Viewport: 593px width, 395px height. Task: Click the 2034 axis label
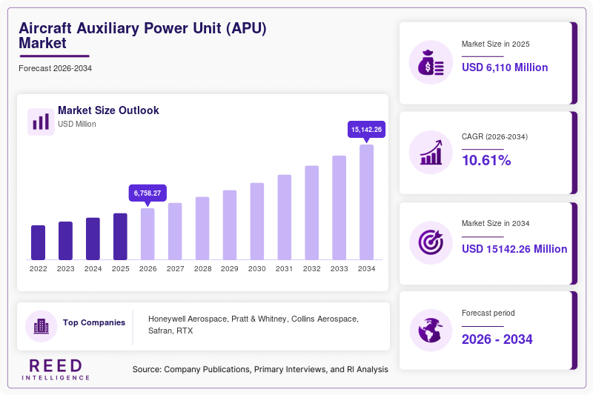[366, 269]
